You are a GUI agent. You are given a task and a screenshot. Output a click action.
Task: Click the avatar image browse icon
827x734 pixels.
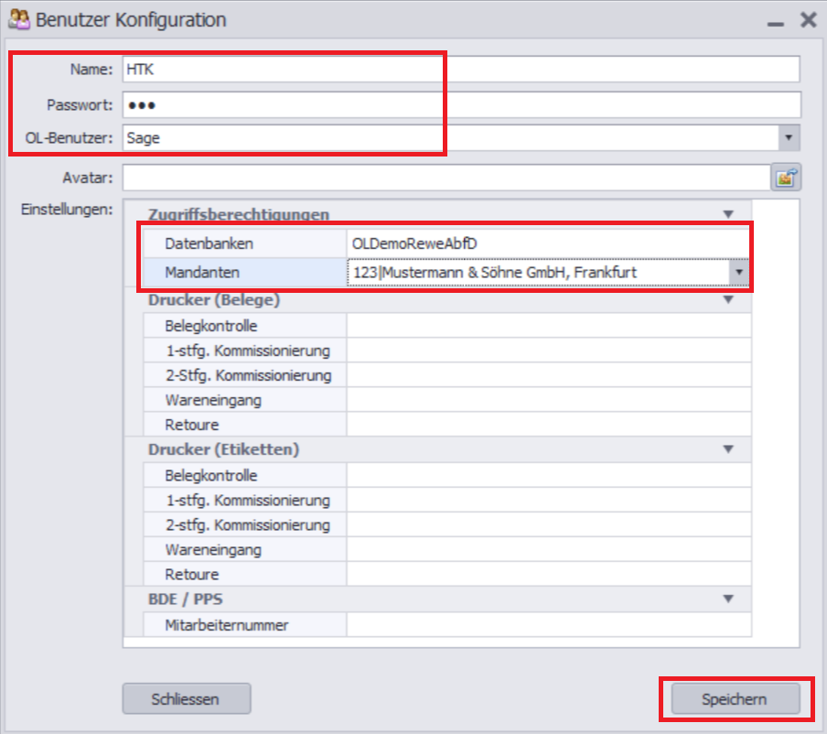point(786,178)
